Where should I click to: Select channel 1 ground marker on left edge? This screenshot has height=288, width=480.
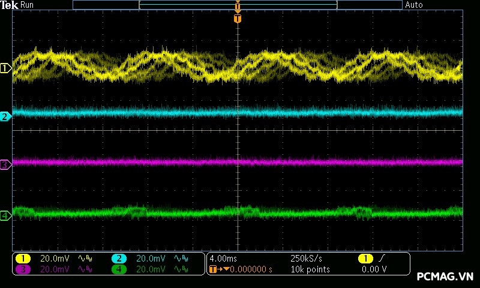5,68
